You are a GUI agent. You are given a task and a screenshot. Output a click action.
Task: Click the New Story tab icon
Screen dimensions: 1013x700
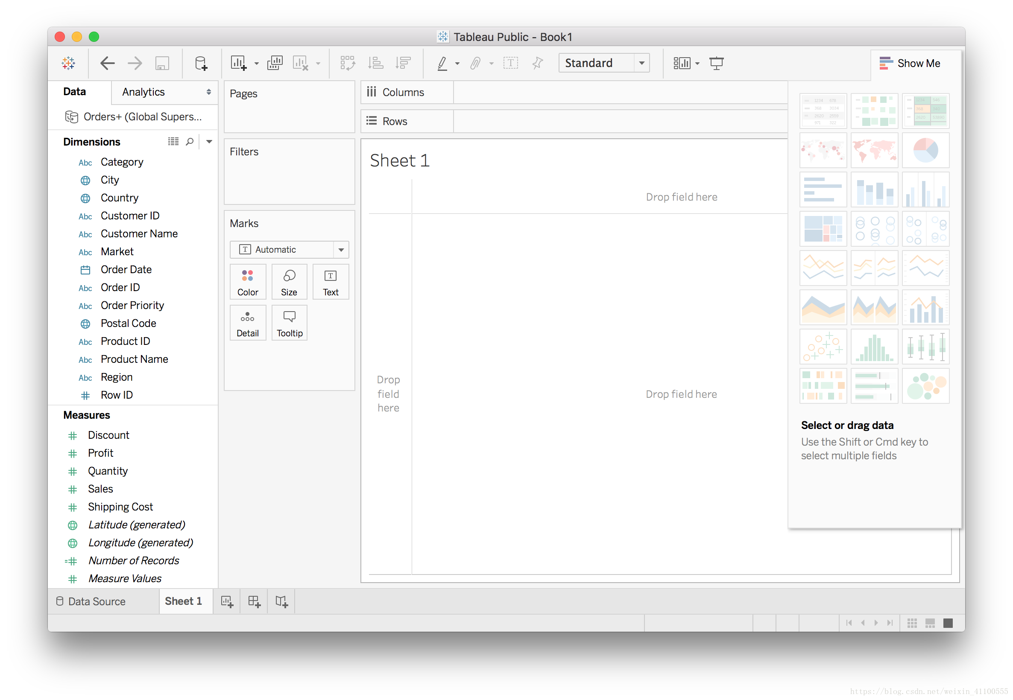(282, 602)
